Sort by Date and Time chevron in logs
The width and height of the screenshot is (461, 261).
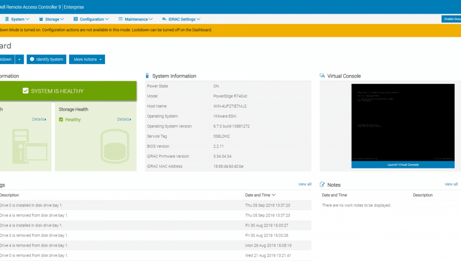274,195
